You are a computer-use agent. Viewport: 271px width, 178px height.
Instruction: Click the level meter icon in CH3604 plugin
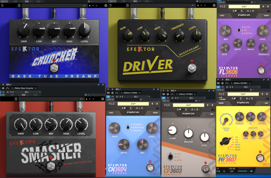point(157,108)
